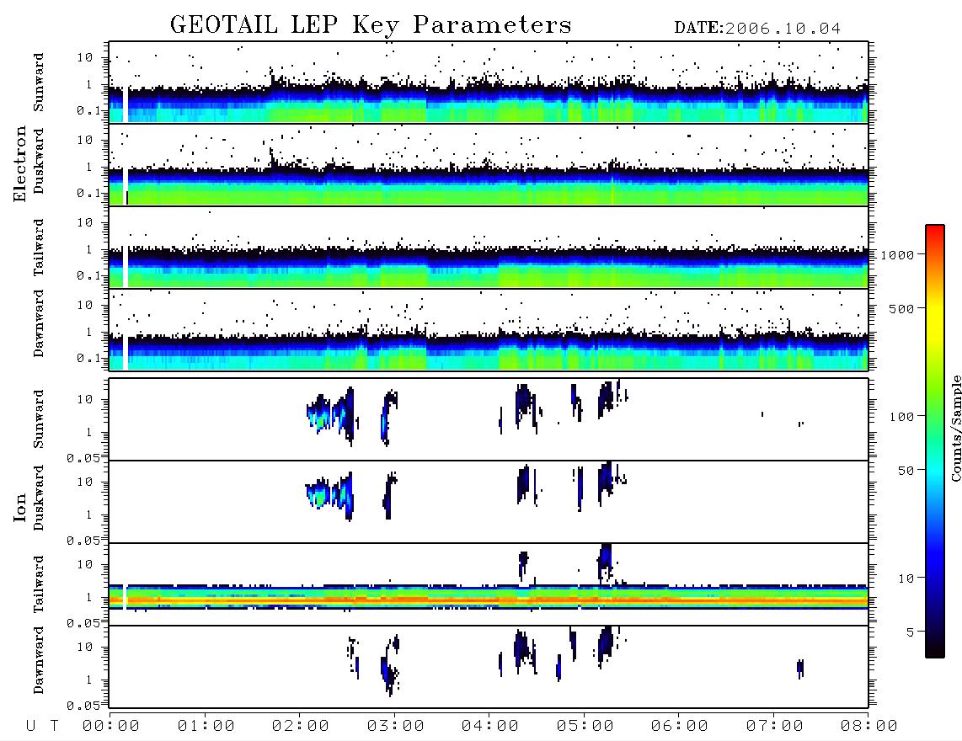Click the 'Counts/Sample' color scale label
This screenshot has height=741, width=962.
tap(955, 428)
